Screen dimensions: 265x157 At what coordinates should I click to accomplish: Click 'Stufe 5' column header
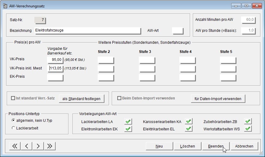click(x=226, y=52)
